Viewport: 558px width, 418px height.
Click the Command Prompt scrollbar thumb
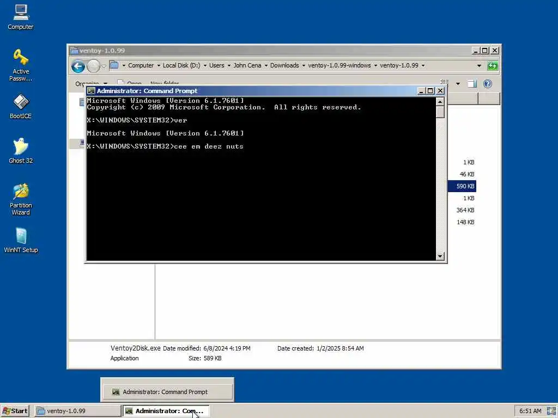click(x=440, y=112)
